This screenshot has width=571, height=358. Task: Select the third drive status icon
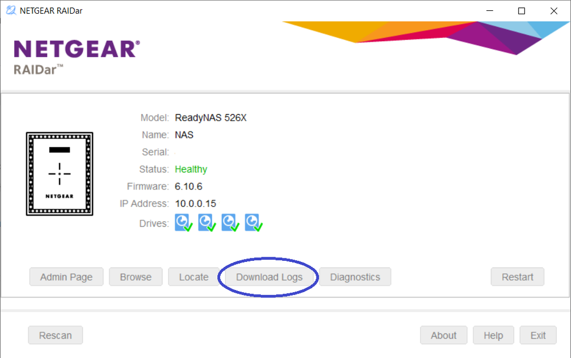[x=230, y=222]
